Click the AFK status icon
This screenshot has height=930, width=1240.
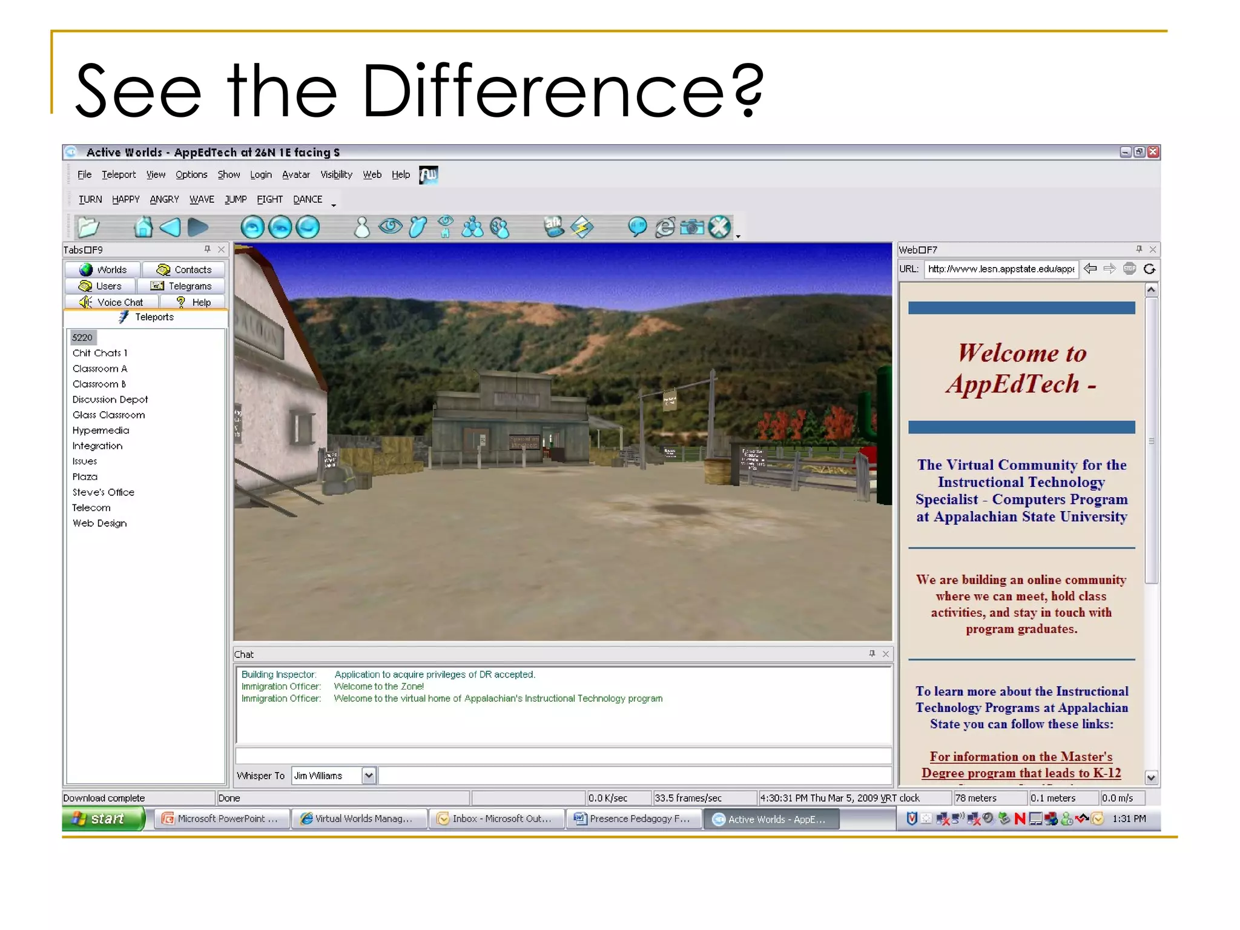553,226
